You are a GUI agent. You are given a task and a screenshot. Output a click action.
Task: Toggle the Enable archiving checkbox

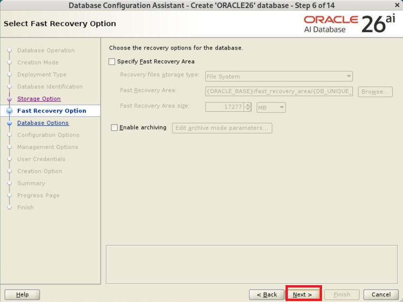(x=114, y=128)
